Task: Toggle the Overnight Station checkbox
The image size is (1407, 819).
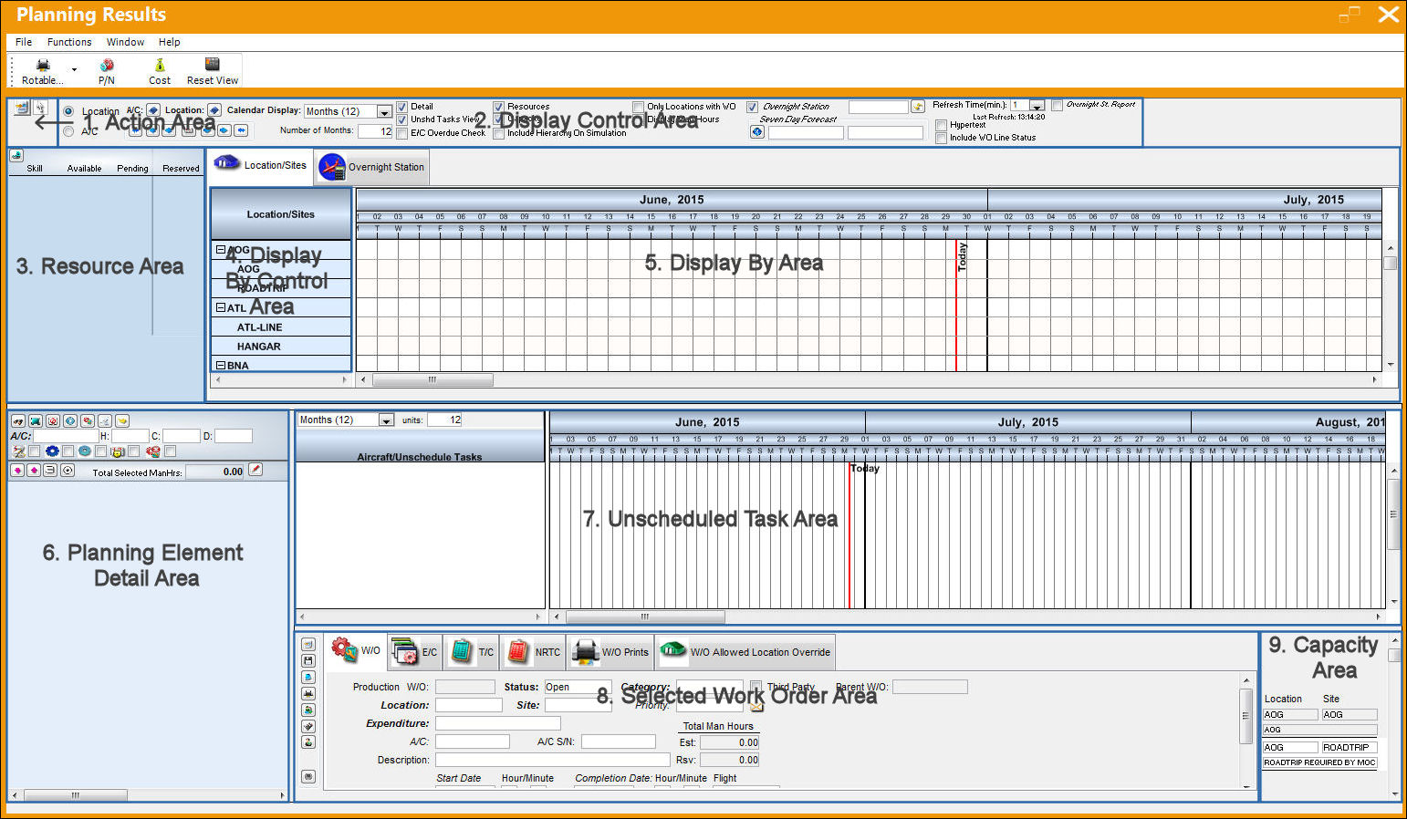Action: point(752,107)
